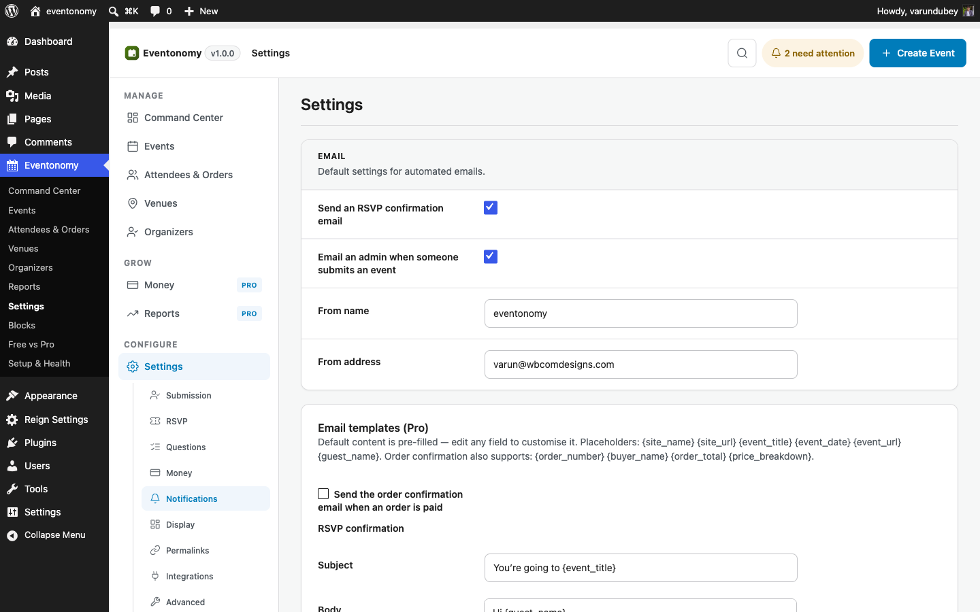This screenshot has width=980, height=612.
Task: Click the WP Settings sliders icon
Action: click(12, 512)
